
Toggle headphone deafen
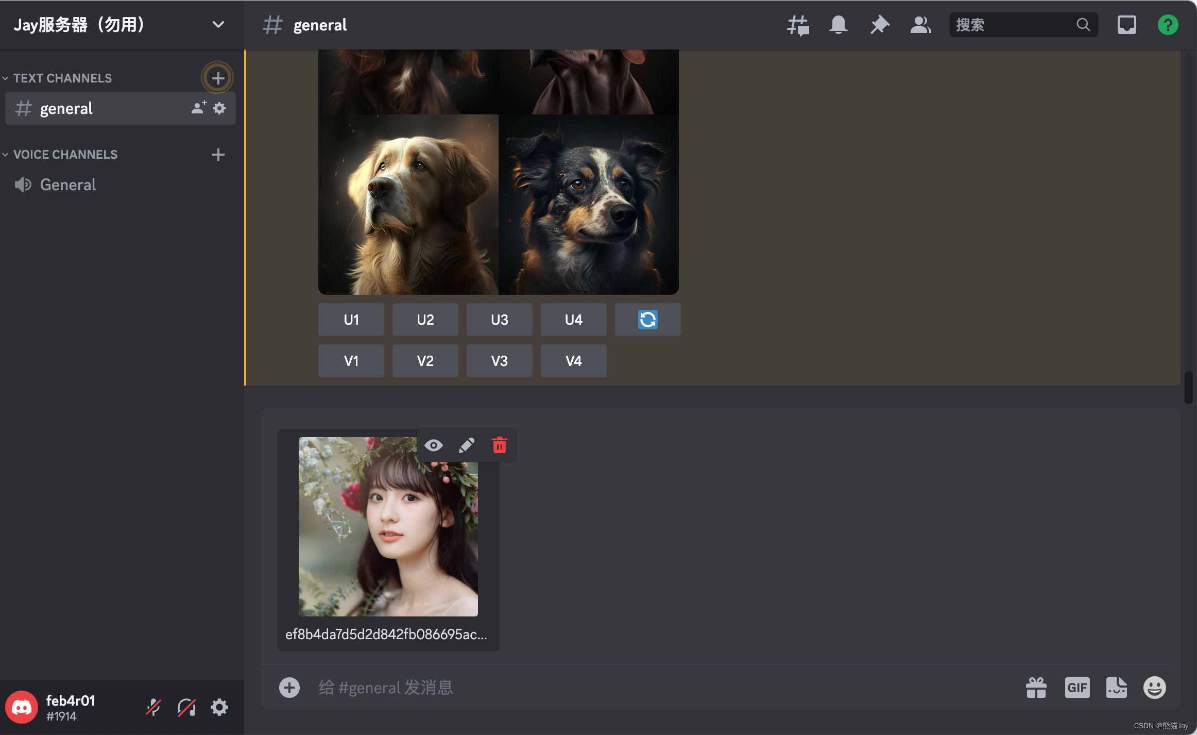[x=186, y=707]
